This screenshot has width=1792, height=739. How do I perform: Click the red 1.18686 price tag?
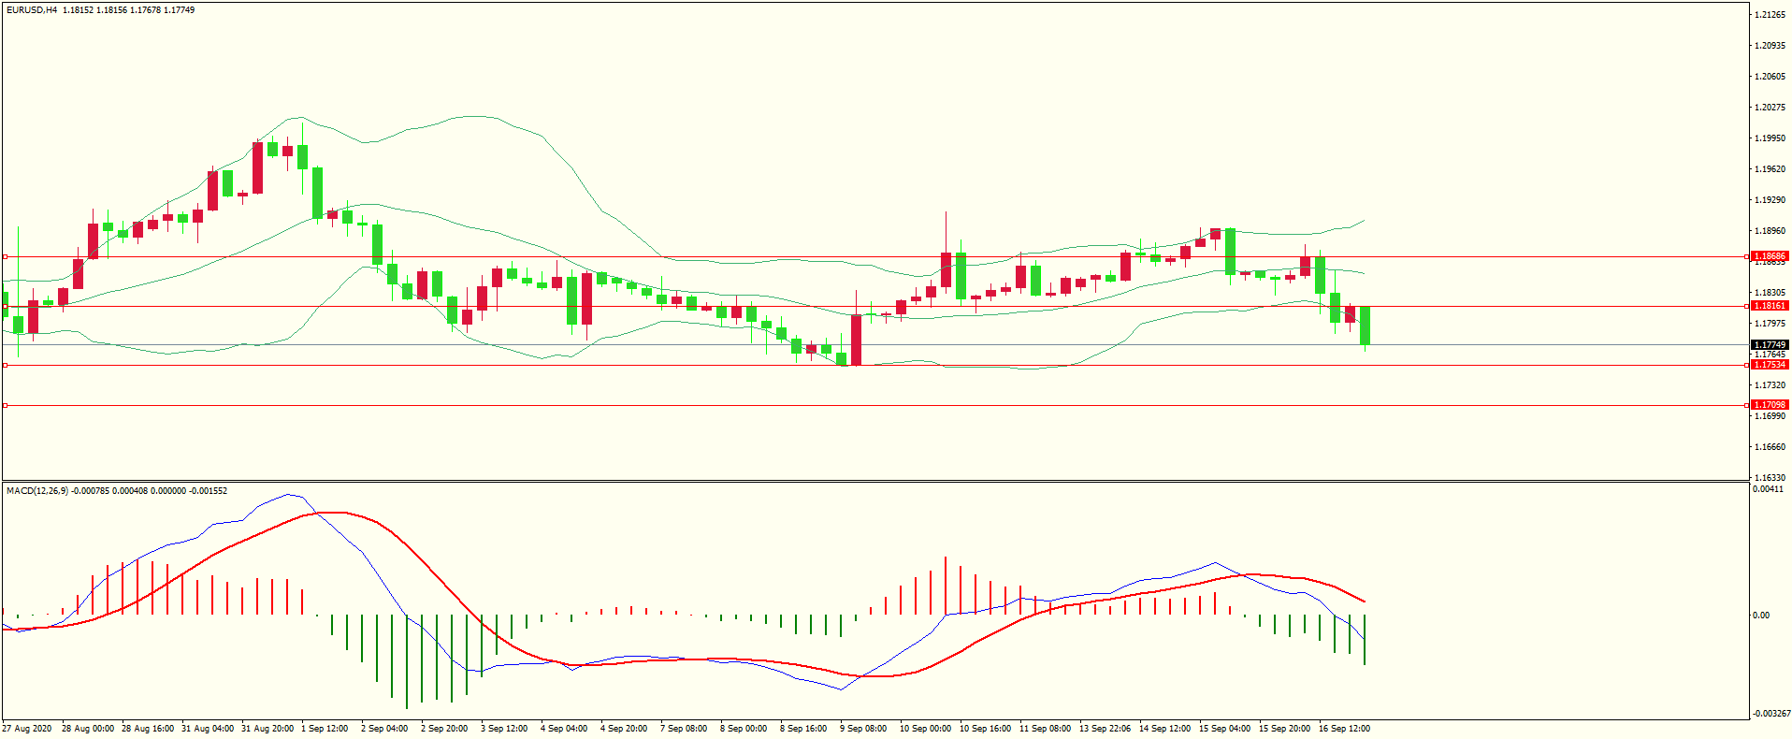click(1770, 256)
